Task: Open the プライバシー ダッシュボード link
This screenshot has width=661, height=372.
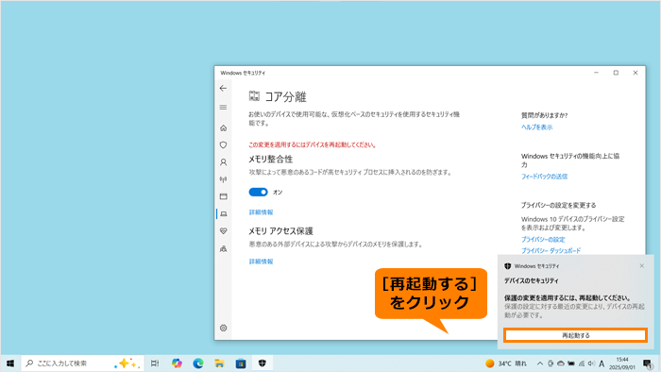Action: [x=551, y=250]
